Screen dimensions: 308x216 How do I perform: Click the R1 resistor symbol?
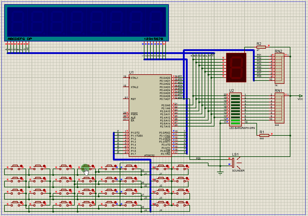point(264,135)
